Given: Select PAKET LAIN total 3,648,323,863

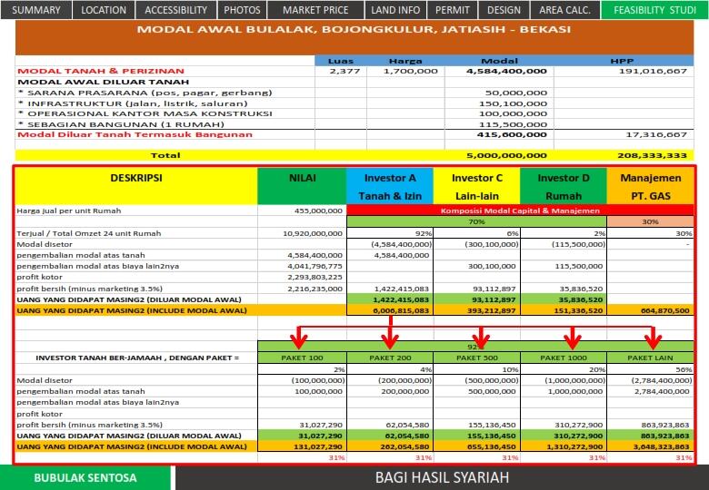Looking at the screenshot, I should [662, 446].
